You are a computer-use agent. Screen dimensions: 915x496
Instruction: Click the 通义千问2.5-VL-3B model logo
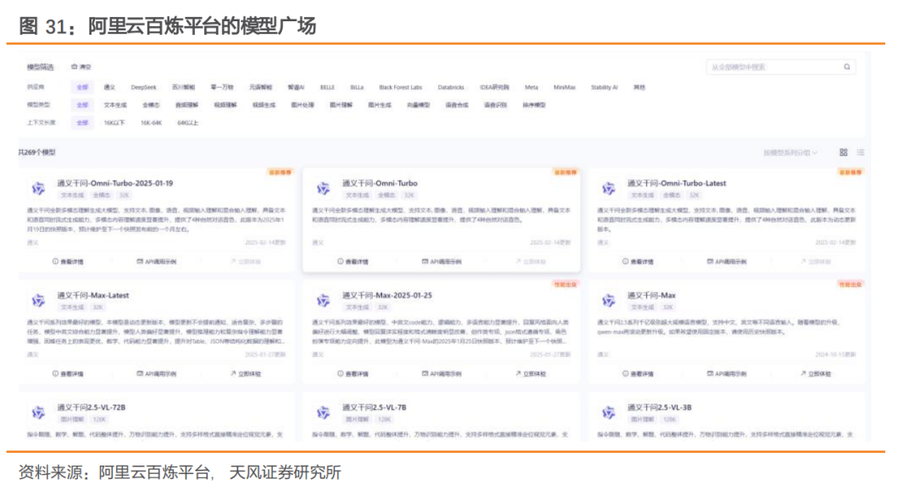608,413
